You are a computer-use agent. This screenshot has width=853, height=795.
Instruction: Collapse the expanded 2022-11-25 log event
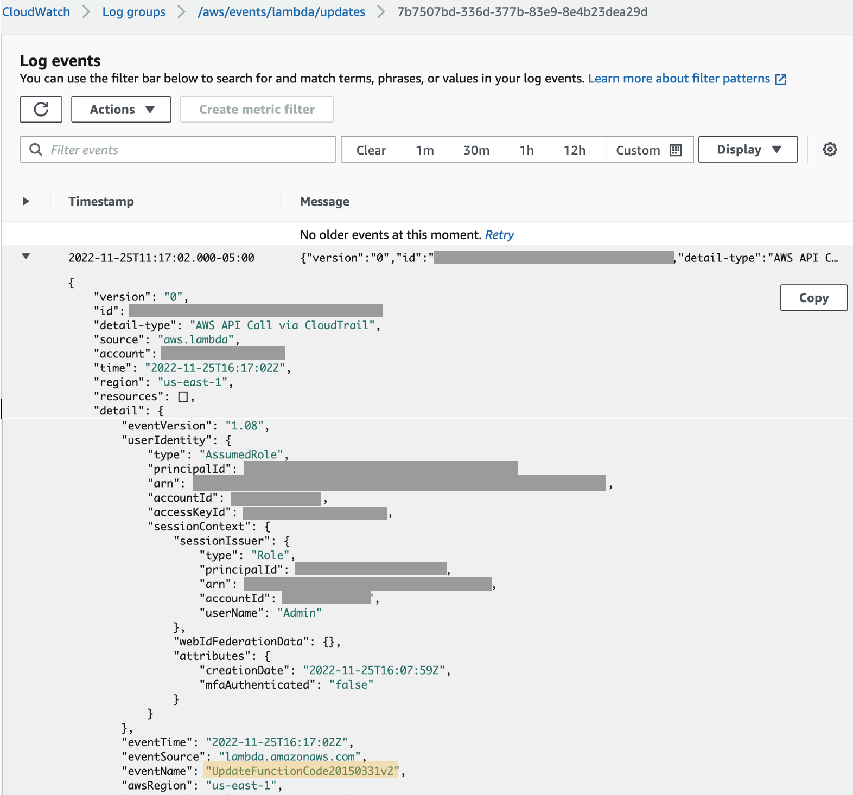pyautogui.click(x=26, y=256)
